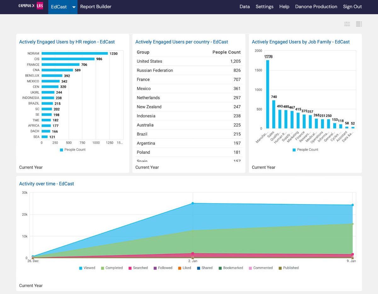The height and width of the screenshot is (294, 378).
Task: Click the People Count legend icon under HR region chart
Action: [62, 150]
